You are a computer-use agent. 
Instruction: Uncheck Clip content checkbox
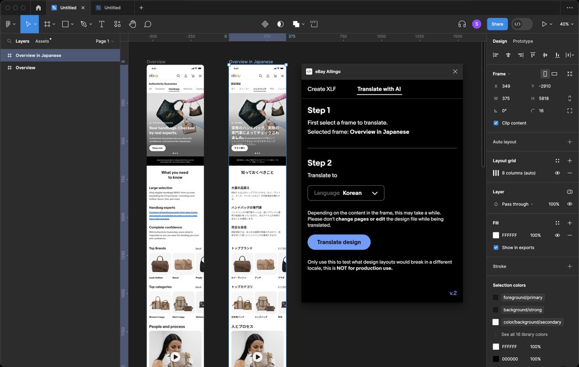click(x=496, y=123)
